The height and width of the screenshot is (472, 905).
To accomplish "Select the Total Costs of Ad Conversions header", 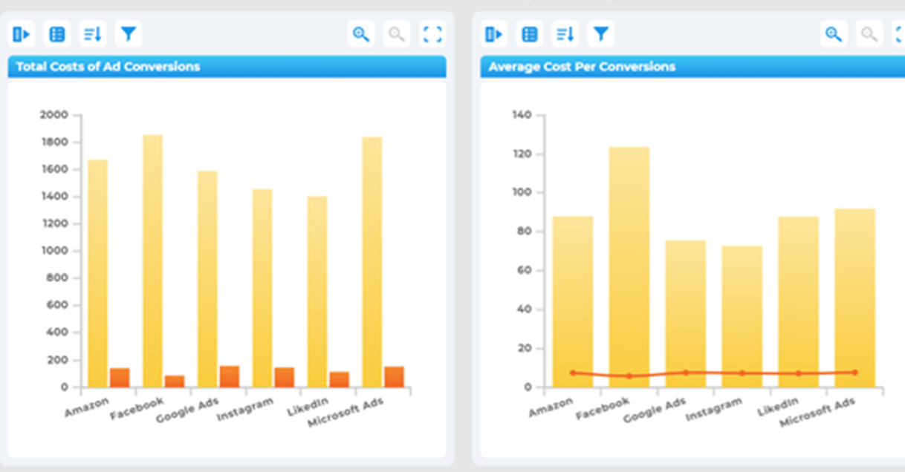I will [x=227, y=67].
